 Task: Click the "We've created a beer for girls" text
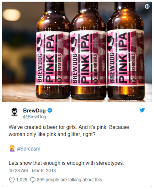pyautogui.click(x=43, y=127)
